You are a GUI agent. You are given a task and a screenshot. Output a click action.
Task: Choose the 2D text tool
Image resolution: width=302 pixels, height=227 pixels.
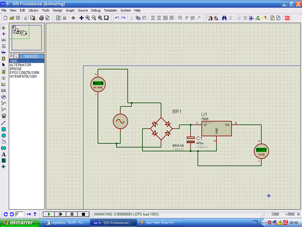pos(4,154)
